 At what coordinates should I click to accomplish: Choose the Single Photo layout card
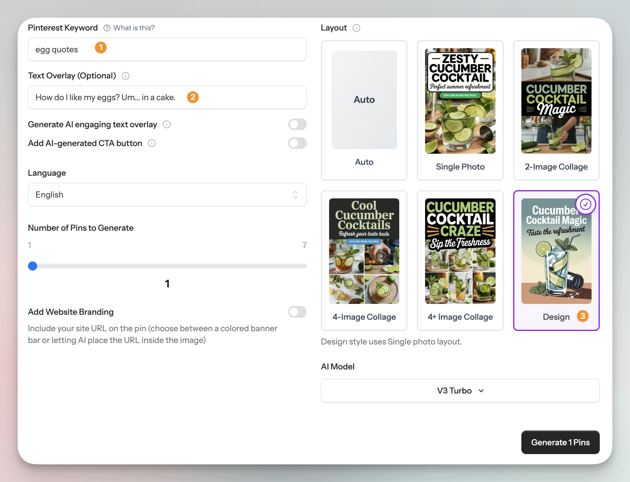click(460, 110)
